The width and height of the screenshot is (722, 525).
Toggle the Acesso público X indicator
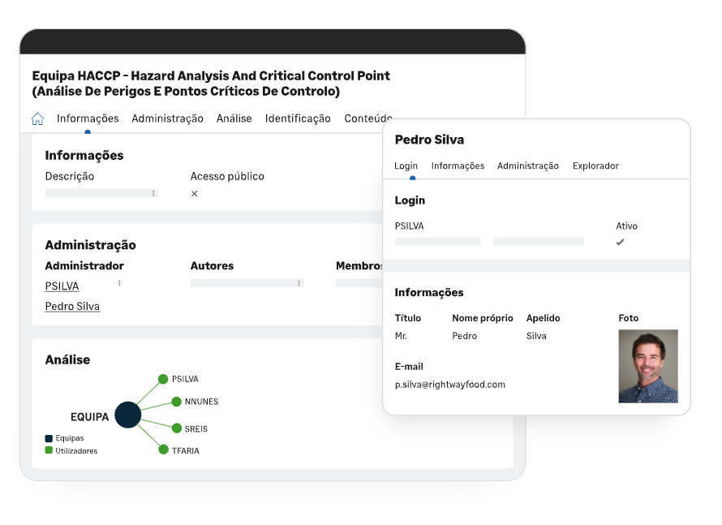194,193
